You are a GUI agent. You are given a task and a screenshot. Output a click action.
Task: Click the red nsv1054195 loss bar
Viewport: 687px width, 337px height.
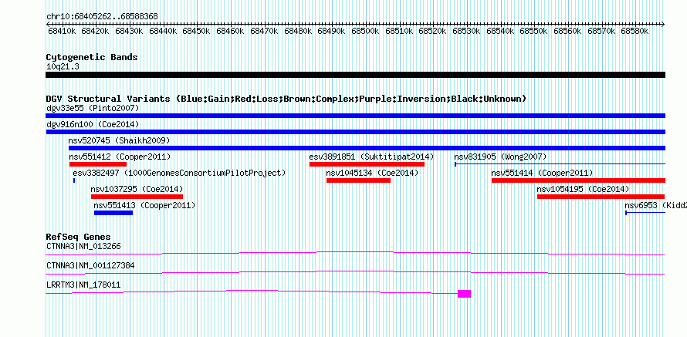(x=601, y=197)
